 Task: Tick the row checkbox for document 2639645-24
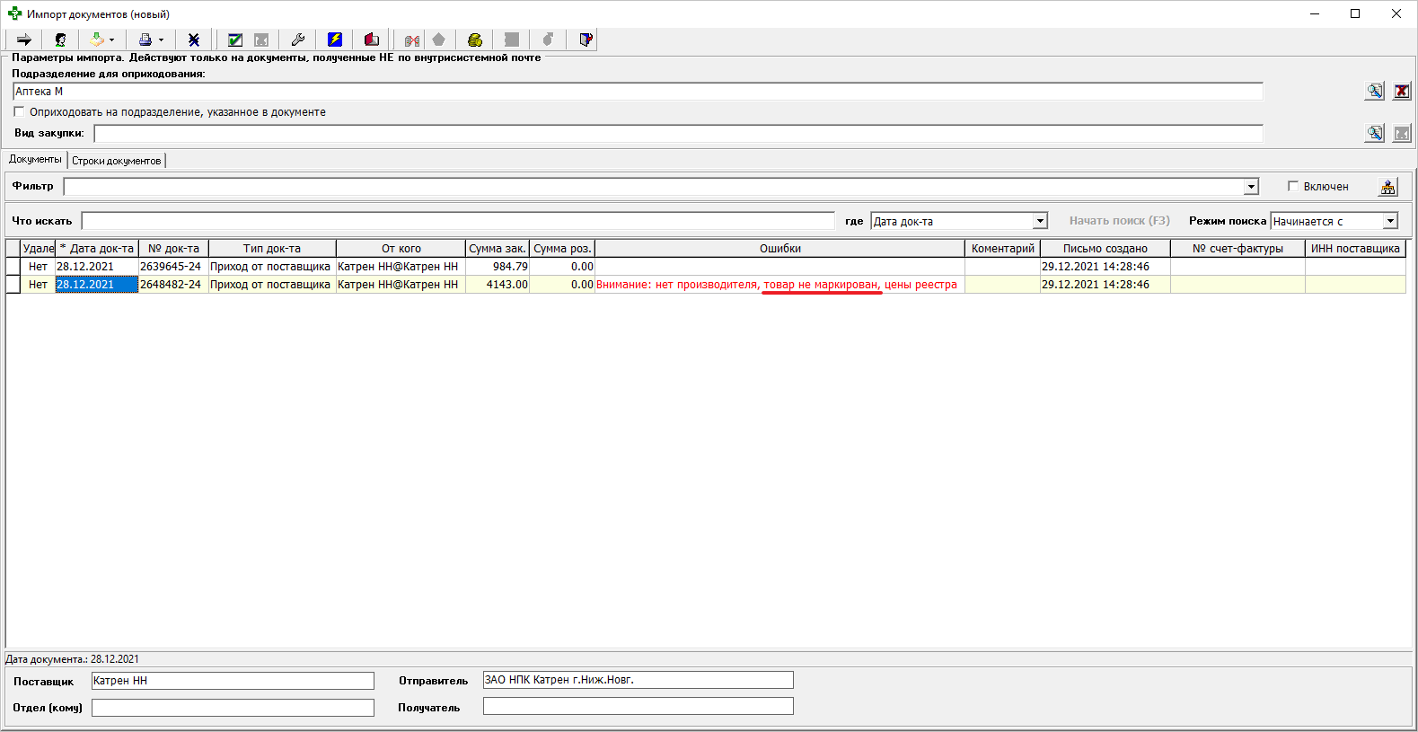coord(13,267)
